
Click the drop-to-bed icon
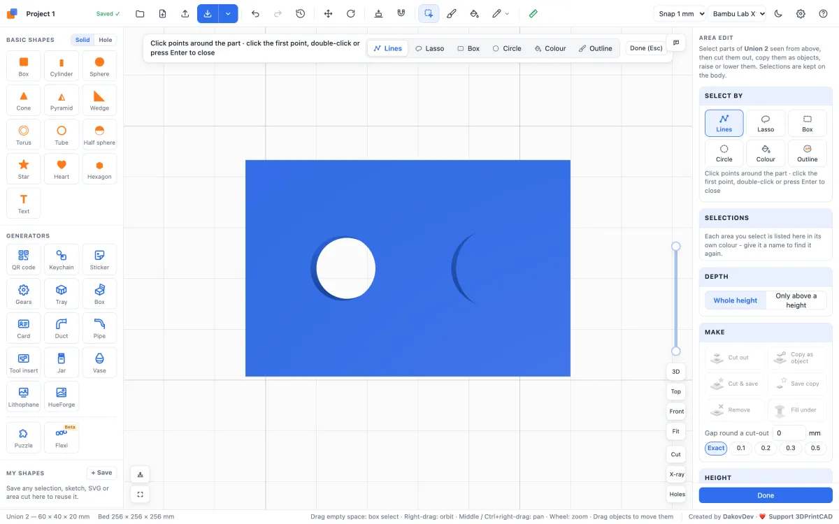pos(378,14)
